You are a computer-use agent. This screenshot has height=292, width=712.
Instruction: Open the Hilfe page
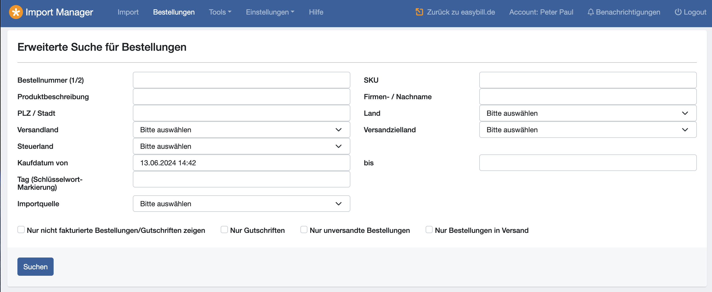316,12
